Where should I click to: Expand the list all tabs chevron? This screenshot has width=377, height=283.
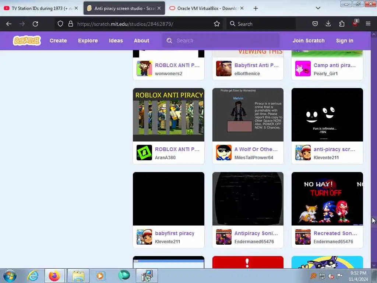click(318, 8)
